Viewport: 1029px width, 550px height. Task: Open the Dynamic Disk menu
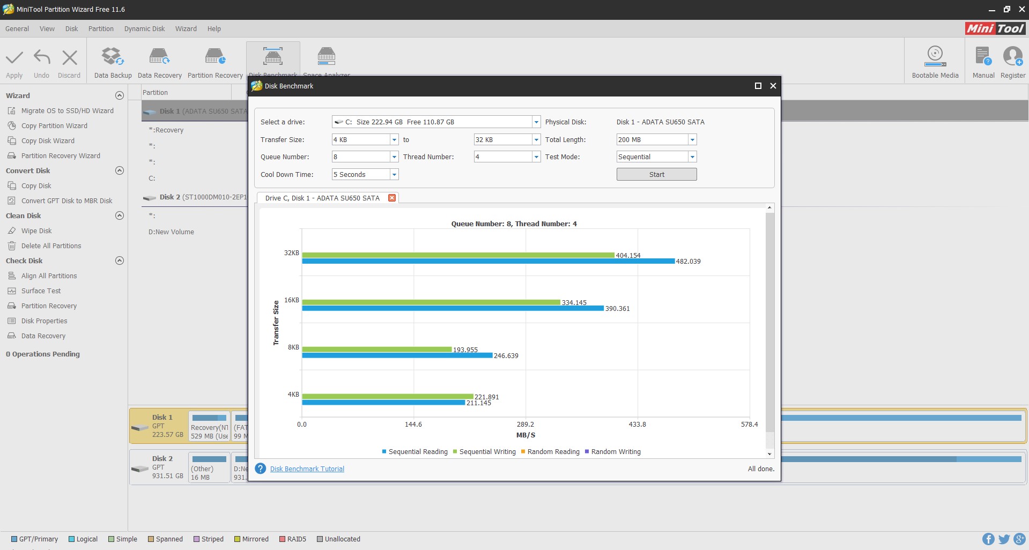click(145, 28)
